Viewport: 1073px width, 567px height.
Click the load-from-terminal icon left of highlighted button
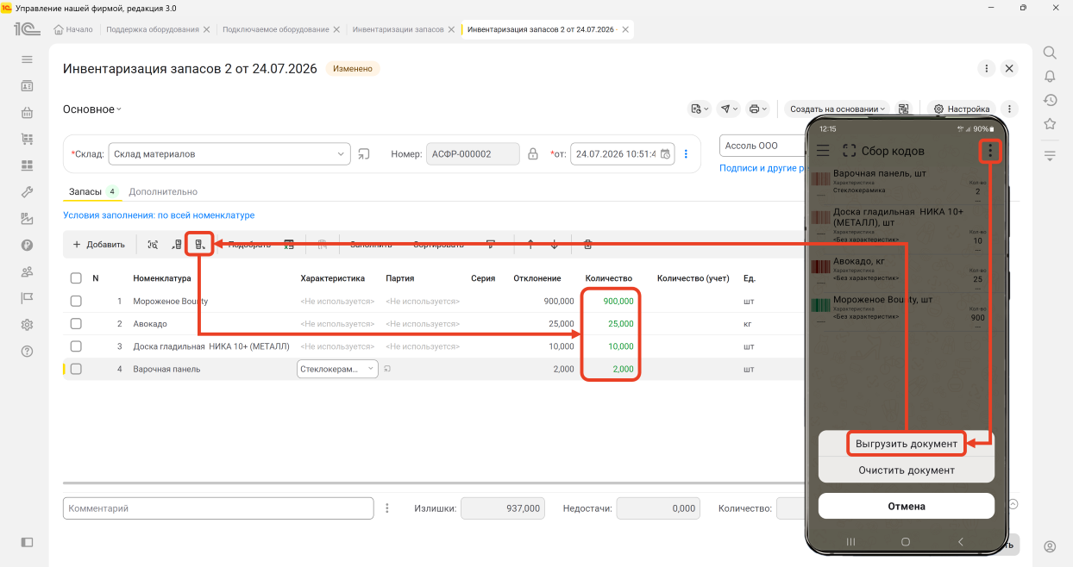tap(177, 245)
